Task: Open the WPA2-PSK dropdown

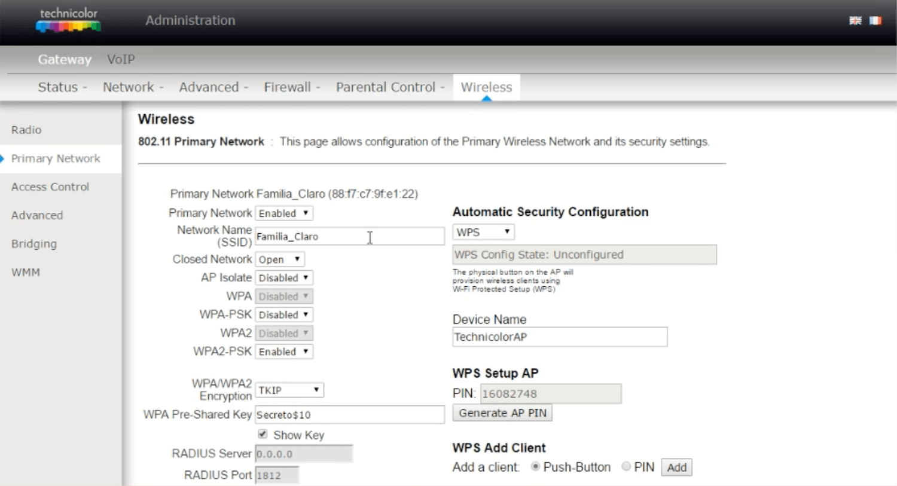Action: [x=284, y=351]
